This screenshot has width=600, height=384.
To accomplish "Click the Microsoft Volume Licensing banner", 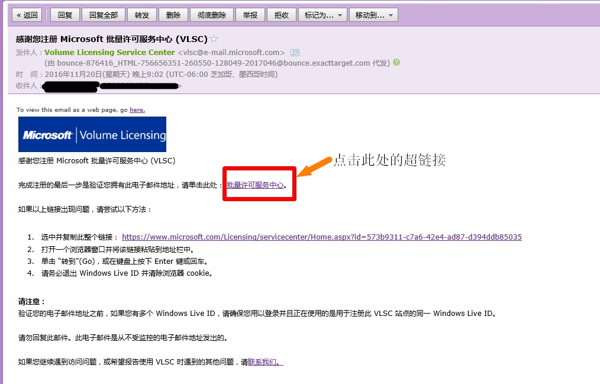I will click(92, 134).
